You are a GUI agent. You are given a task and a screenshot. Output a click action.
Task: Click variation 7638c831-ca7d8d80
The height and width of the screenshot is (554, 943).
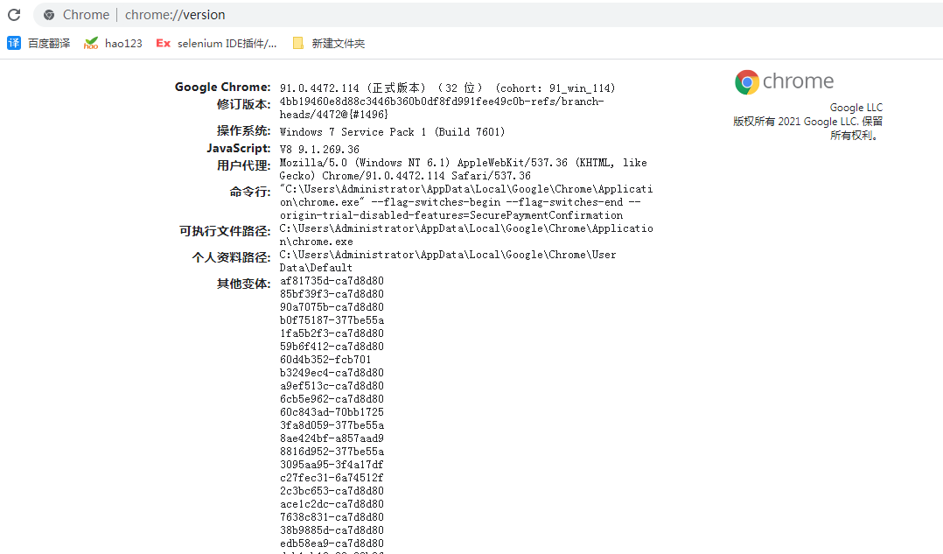click(x=332, y=517)
